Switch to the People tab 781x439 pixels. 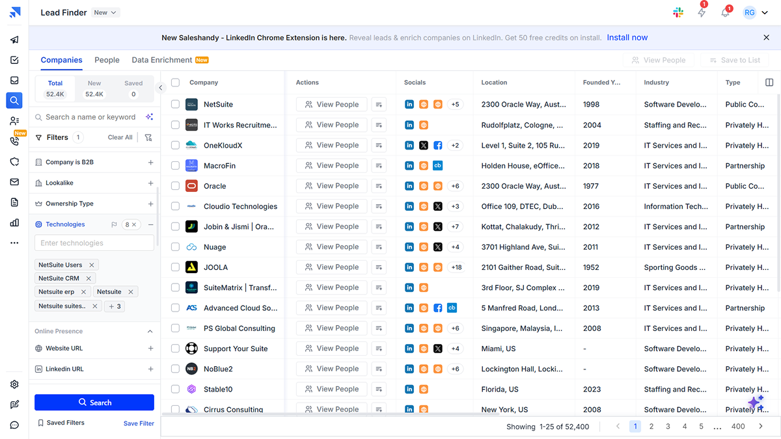tap(107, 60)
